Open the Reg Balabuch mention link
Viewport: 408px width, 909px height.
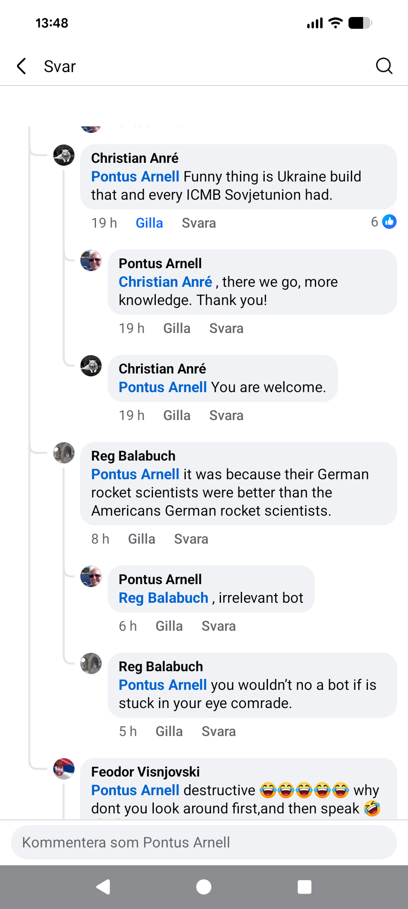pyautogui.click(x=163, y=598)
